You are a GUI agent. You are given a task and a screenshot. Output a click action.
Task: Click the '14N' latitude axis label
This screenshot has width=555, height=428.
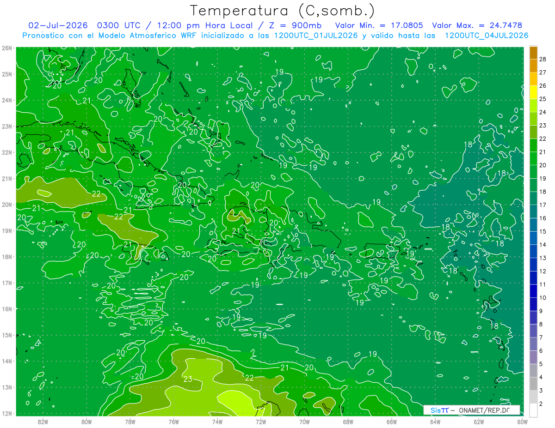(7, 361)
